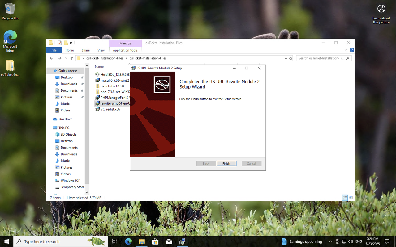396x247 pixels.
Task: Click the Search osTicket-Installation-Files box
Action: pyautogui.click(x=324, y=58)
